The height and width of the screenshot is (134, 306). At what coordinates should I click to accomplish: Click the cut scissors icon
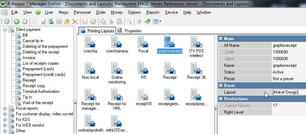111,21
